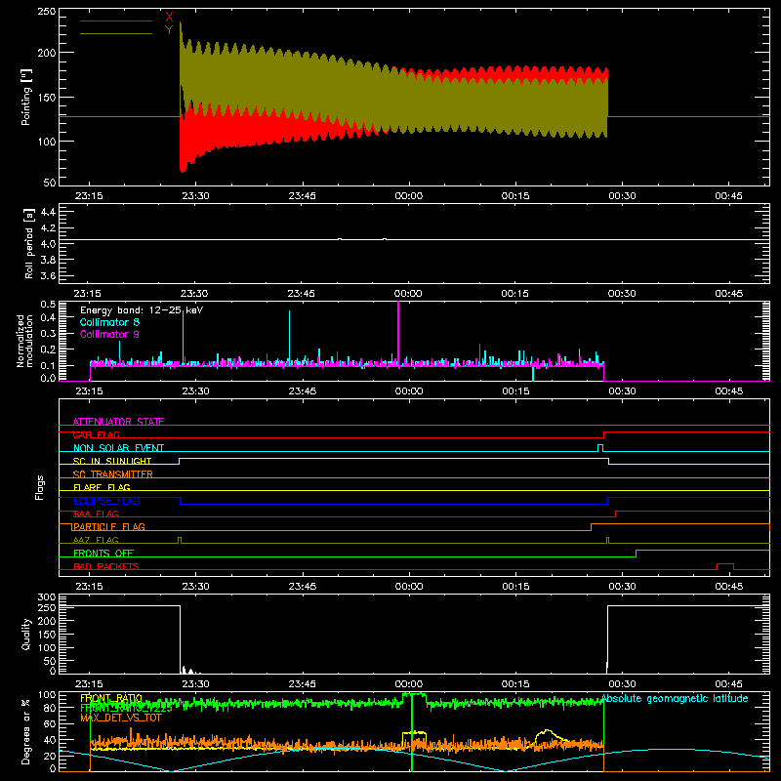Click the 23:45 label under Quality panel
This screenshot has width=781, height=781.
pos(303,684)
